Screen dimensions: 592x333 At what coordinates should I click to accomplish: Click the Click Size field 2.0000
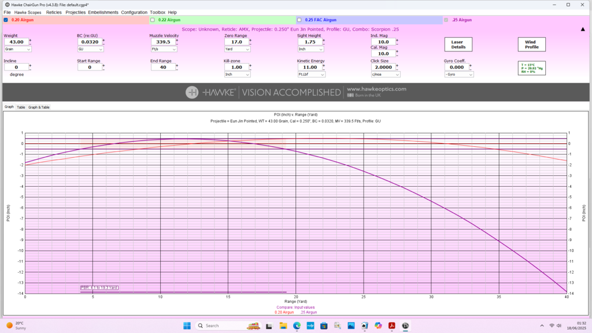click(x=383, y=67)
